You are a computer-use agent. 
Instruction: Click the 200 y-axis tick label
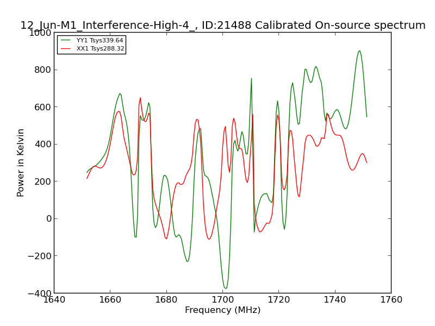point(43,181)
